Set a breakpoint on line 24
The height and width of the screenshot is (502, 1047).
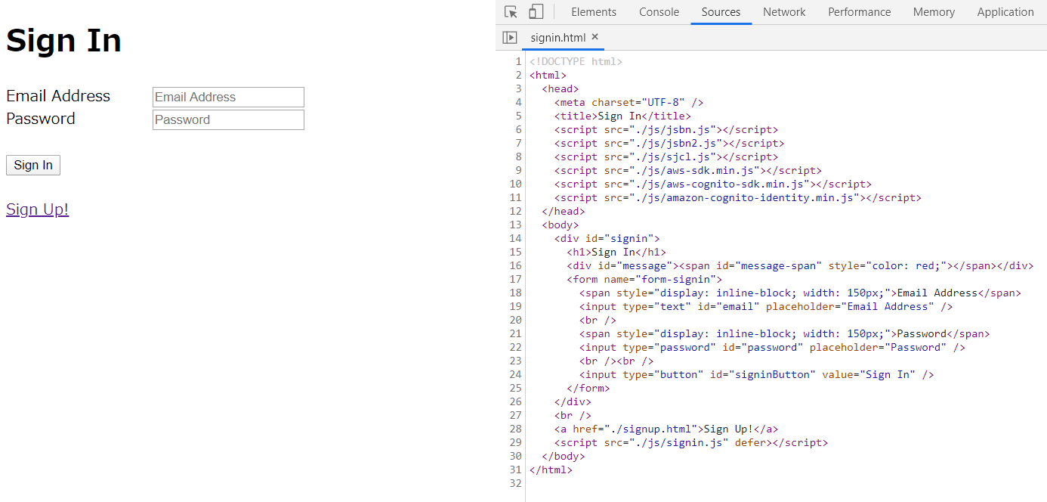[515, 374]
